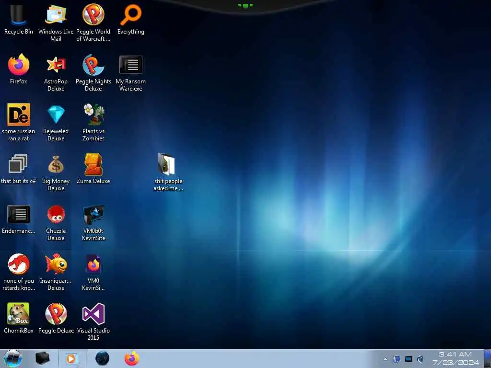Launch Windows Live Mail from desktop
The width and height of the screenshot is (491, 368).
(56, 23)
